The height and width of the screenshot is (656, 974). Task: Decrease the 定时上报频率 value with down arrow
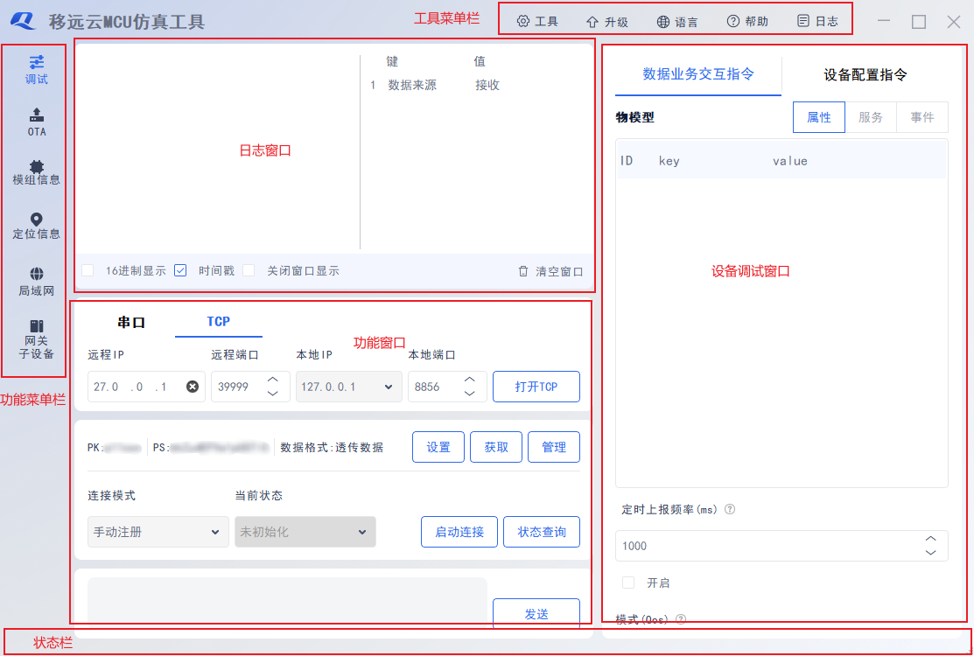(x=930, y=553)
